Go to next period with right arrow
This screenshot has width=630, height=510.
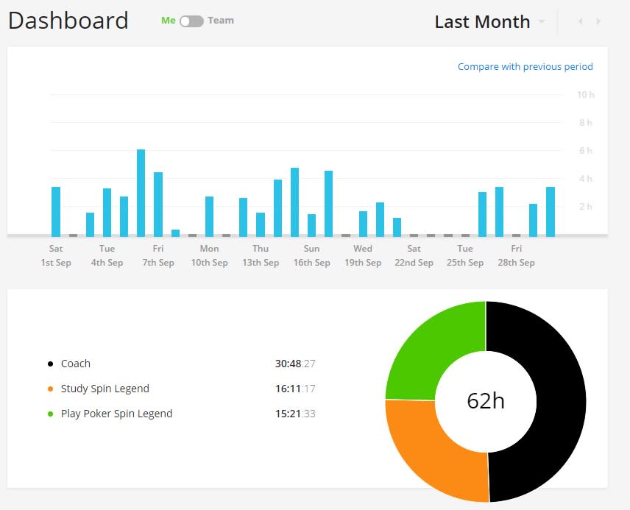tap(598, 21)
